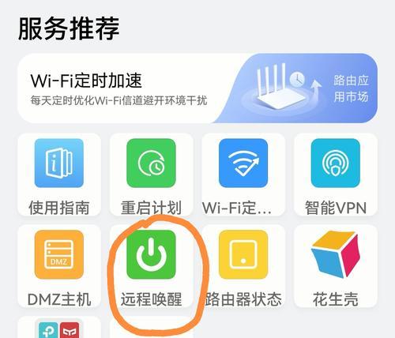
Task: Tap the red Yeelight icon at bottom
Action: coord(70,330)
